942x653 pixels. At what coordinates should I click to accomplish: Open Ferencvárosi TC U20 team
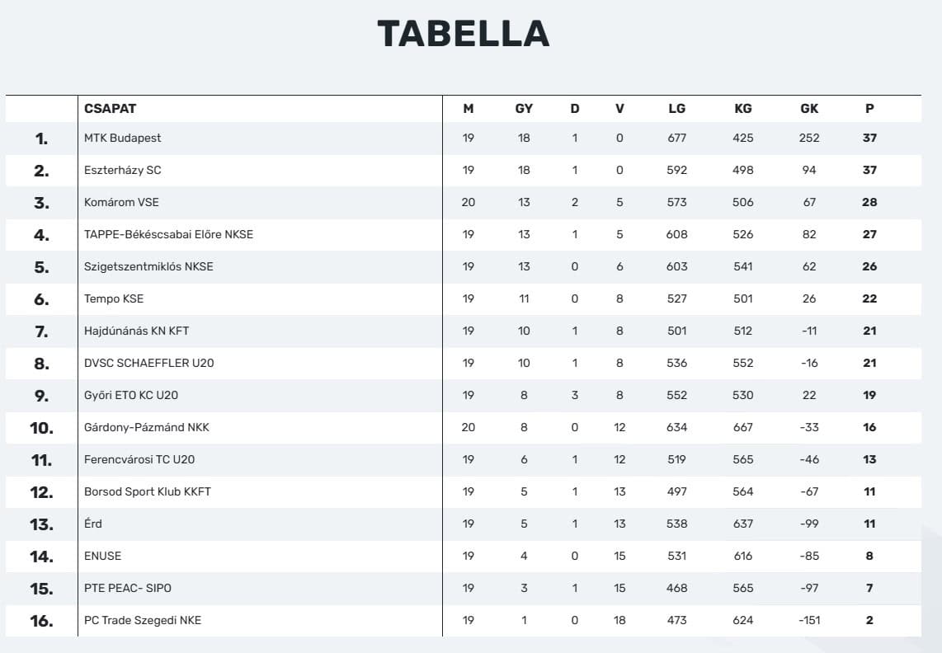[x=139, y=459]
